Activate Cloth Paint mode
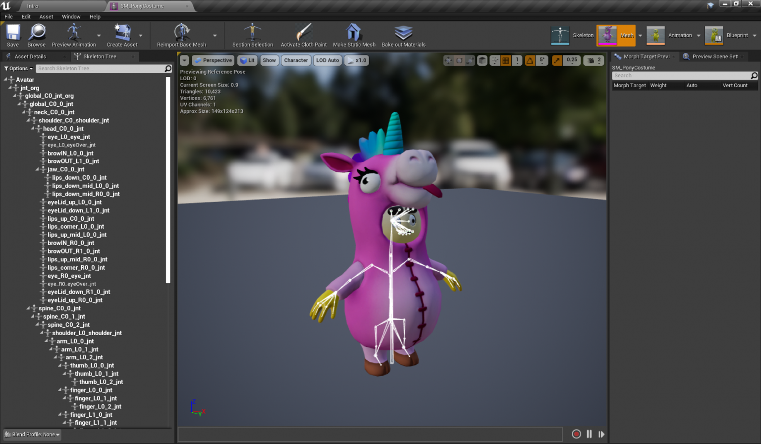The height and width of the screenshot is (444, 761). click(304, 35)
